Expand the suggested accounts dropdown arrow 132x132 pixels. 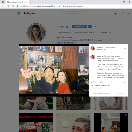tap(90, 26)
